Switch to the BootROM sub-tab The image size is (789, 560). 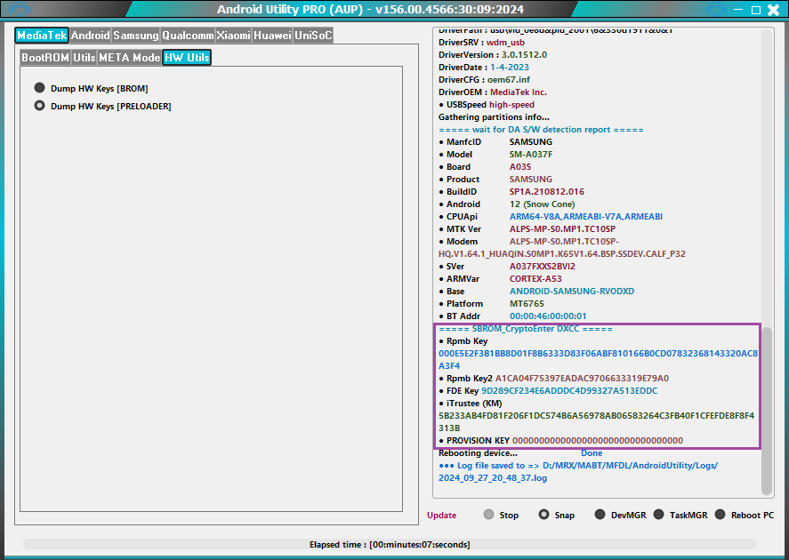[x=45, y=58]
